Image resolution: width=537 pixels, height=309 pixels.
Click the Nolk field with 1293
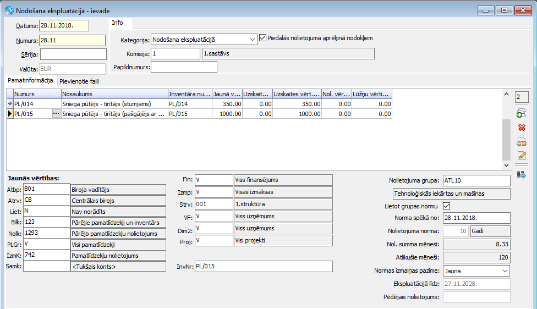47,233
